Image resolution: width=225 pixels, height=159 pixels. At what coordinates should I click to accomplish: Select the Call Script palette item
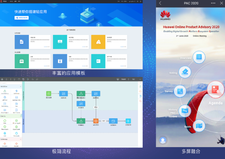(x=16, y=92)
